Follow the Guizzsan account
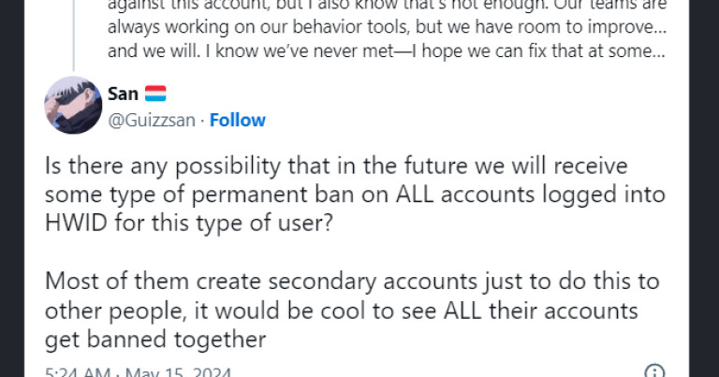Screen dimensions: 719x377 pos(237,120)
